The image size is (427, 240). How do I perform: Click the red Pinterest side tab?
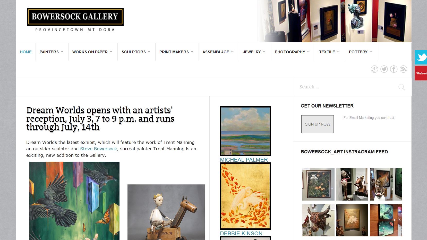click(421, 73)
